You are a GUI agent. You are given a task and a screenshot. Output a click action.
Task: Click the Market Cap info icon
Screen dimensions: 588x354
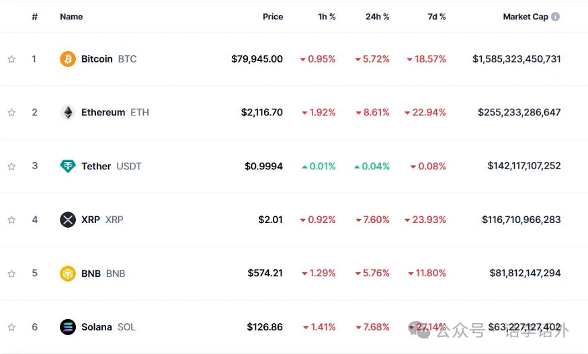[x=555, y=17]
